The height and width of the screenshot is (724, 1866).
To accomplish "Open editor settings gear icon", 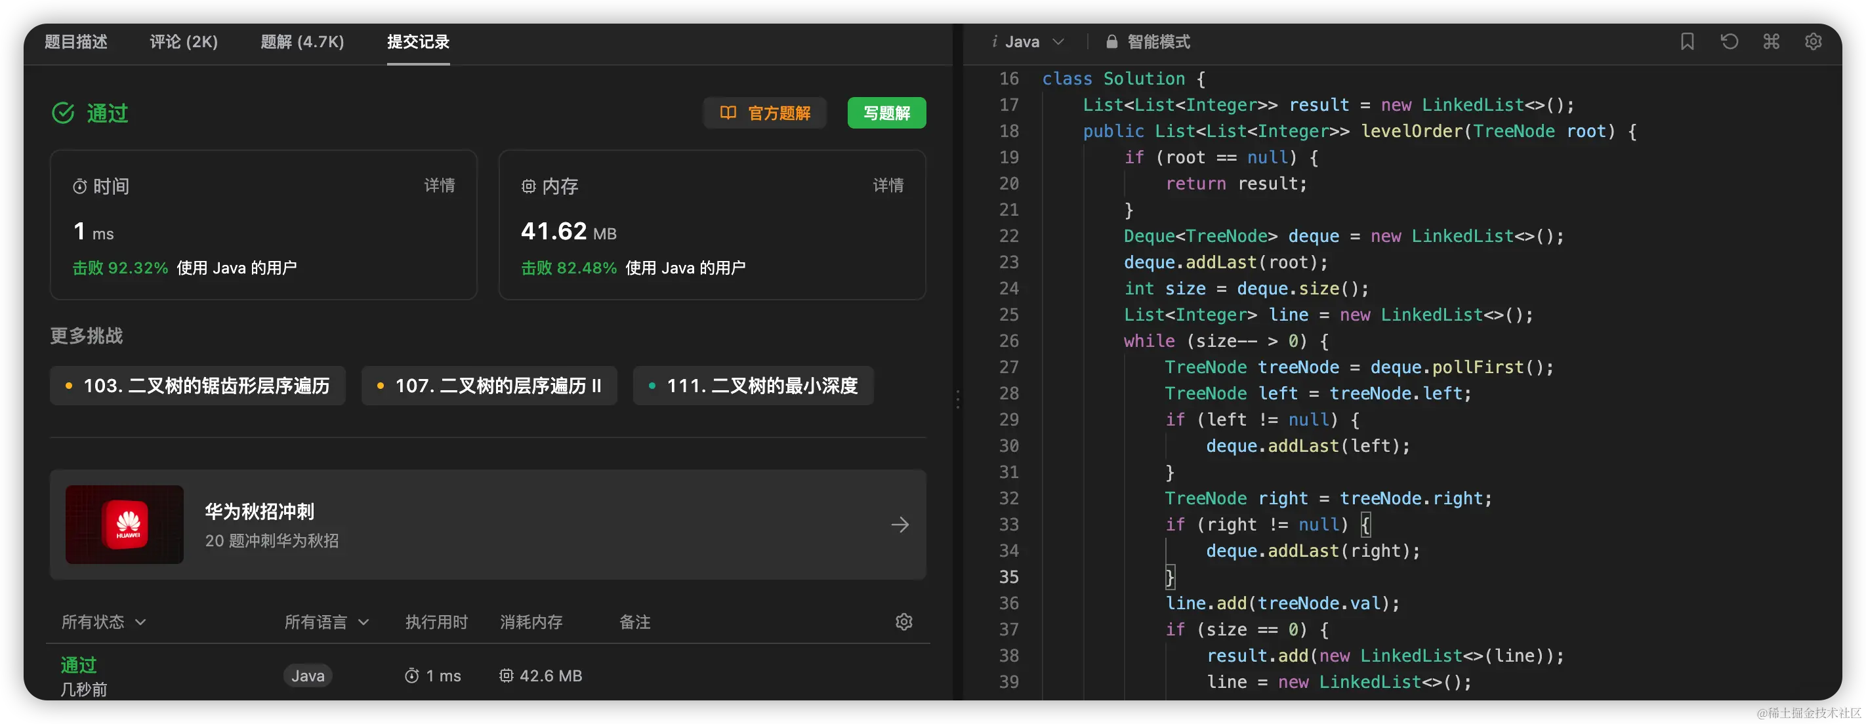I will (1813, 42).
